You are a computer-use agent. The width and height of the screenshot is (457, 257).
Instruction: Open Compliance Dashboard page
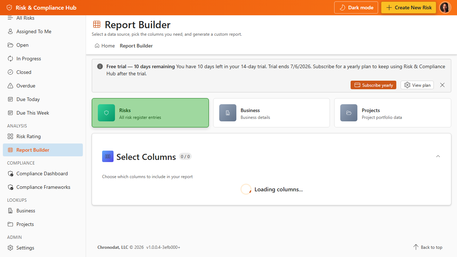click(43, 173)
